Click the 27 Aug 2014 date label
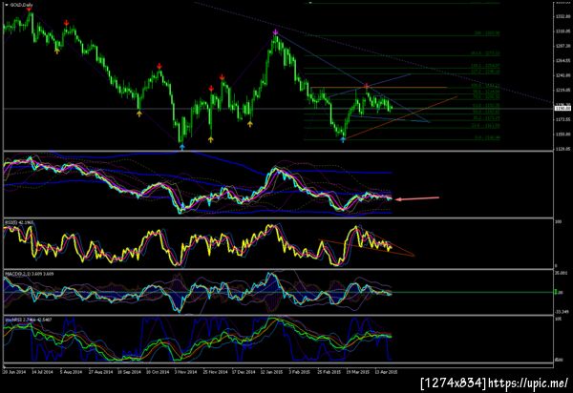Viewport: 573px width, 393px height. click(100, 372)
